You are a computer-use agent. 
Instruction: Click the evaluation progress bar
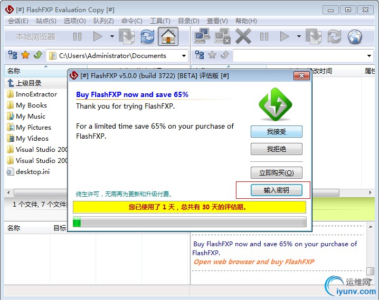point(189,222)
